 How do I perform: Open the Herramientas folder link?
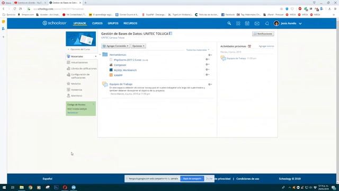(118, 55)
